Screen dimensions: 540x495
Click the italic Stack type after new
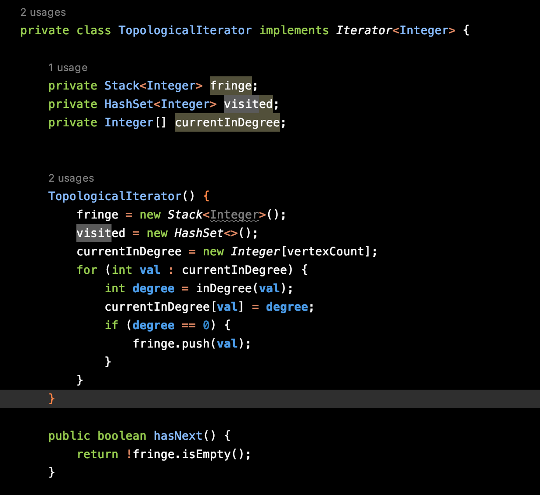click(184, 215)
